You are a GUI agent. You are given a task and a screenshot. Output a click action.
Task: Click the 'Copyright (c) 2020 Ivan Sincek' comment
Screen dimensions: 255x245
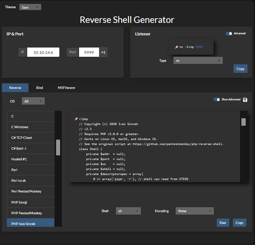click(x=108, y=124)
